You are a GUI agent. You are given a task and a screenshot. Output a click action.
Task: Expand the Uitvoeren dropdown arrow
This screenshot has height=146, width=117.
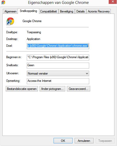(x=87, y=74)
